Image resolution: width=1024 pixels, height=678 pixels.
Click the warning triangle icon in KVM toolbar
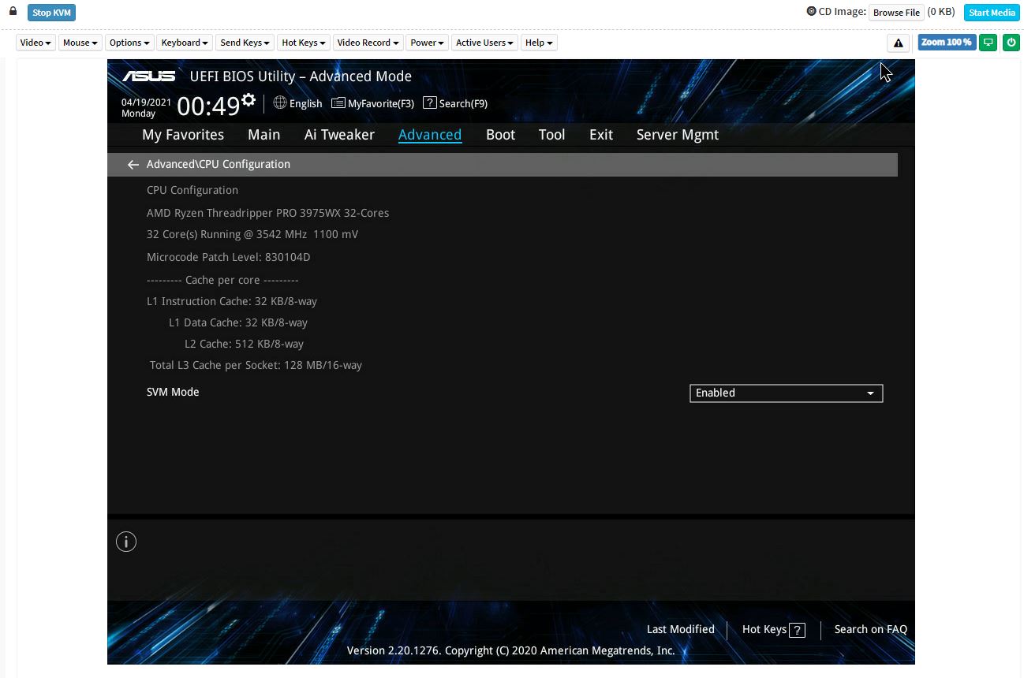898,43
